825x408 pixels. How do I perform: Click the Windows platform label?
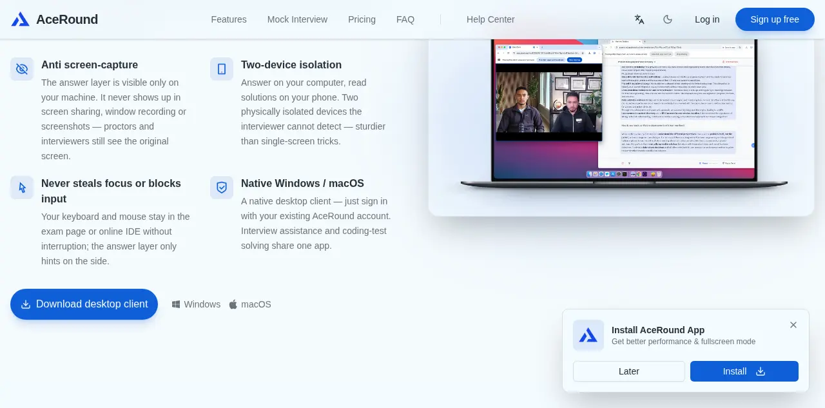202,304
